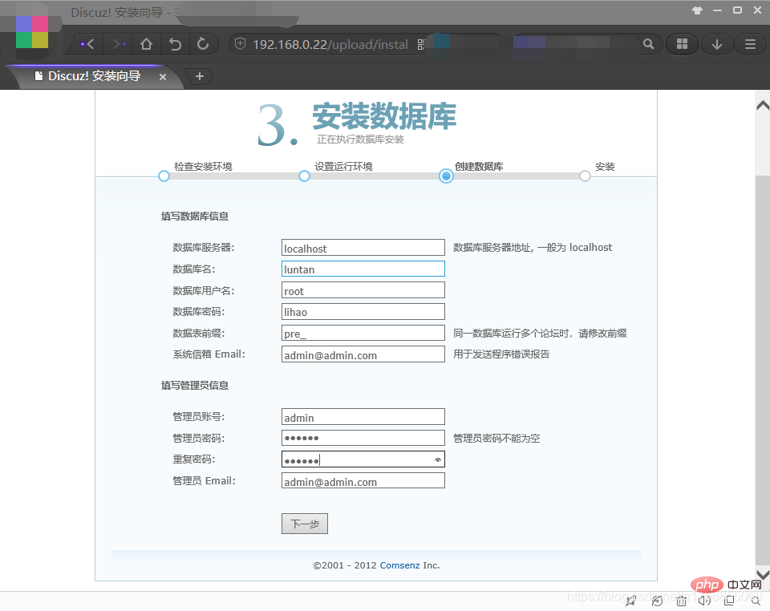
Task: Open the downloads arrow icon
Action: (x=717, y=45)
